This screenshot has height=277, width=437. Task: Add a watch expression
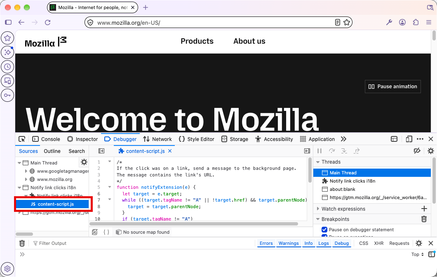[424, 209]
